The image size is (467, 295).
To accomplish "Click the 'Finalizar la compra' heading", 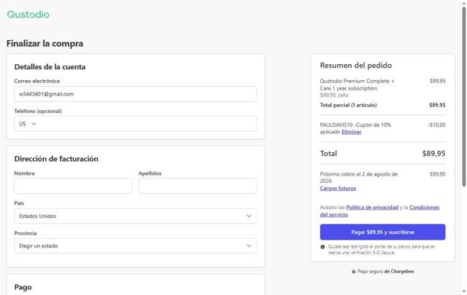I will click(45, 44).
